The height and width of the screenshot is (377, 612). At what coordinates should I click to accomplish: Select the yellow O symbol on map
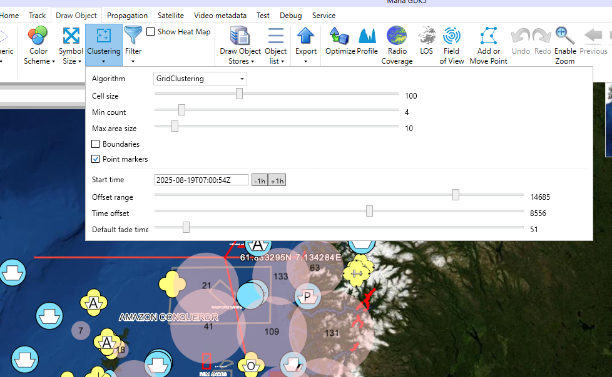click(251, 365)
